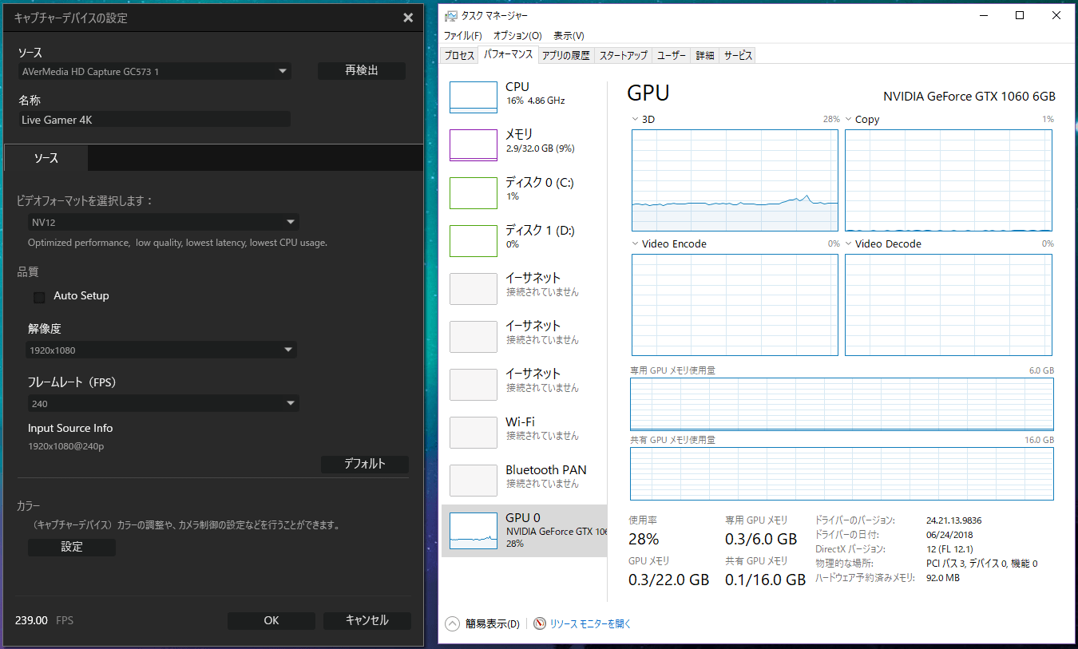Maximize the Task Manager window
The height and width of the screenshot is (649, 1078).
tap(1020, 16)
